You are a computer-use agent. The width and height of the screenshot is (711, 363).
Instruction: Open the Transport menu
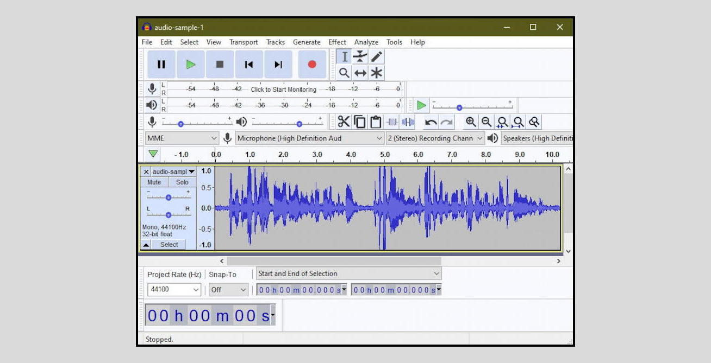243,42
